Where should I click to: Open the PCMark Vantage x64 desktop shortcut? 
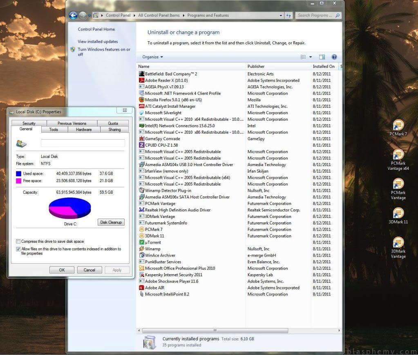click(x=398, y=159)
